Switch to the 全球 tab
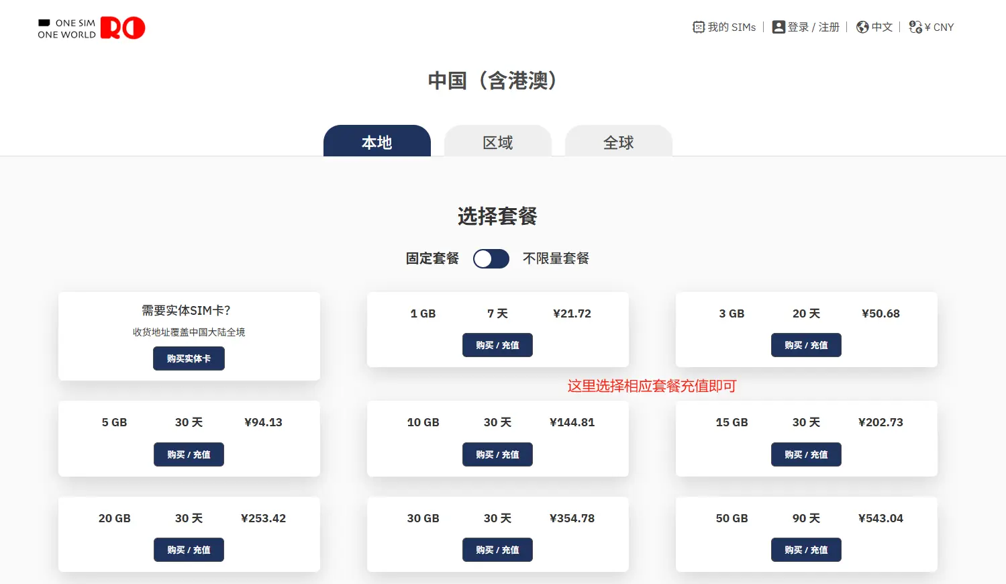1006x584 pixels. click(x=618, y=142)
